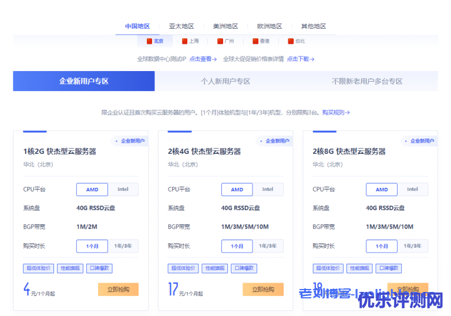Select the 香港 region flag icon
Viewport: 451px width, 316px height.
pos(255,41)
